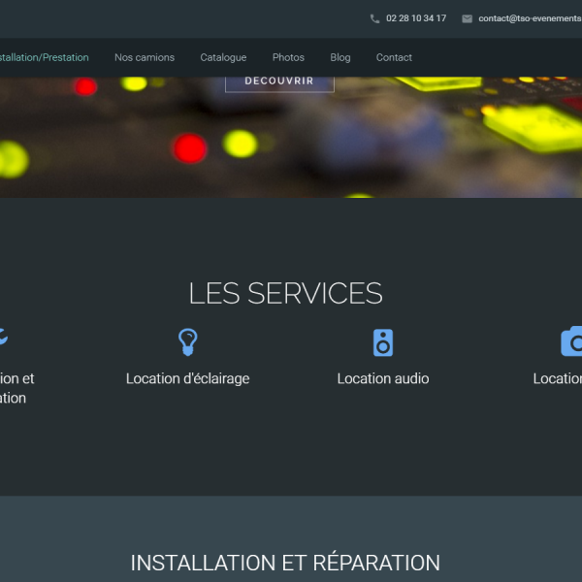Open the Blog menu item
This screenshot has width=582, height=582.
point(340,57)
